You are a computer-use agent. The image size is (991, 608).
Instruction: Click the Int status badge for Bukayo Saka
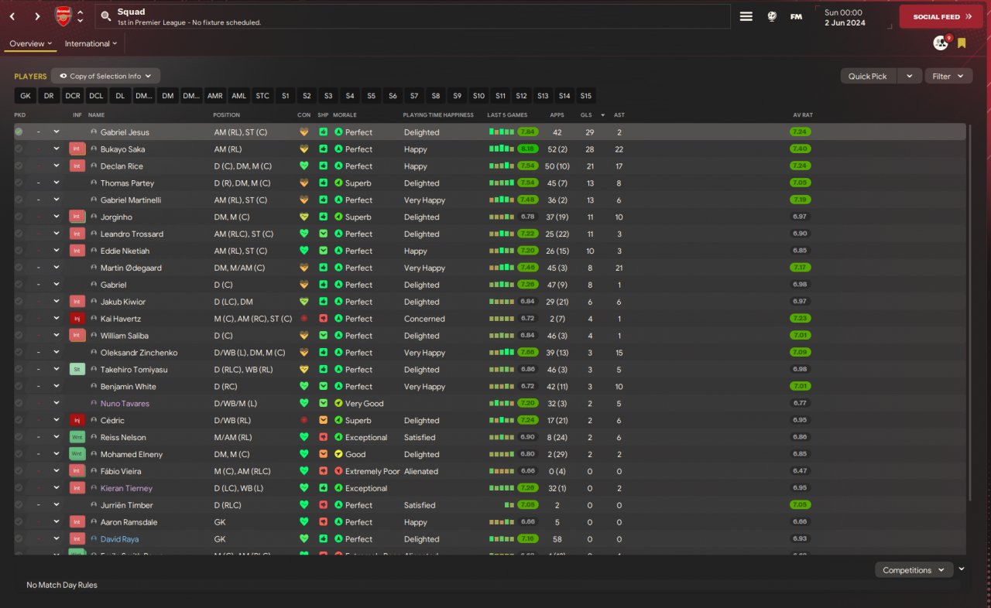click(x=77, y=149)
